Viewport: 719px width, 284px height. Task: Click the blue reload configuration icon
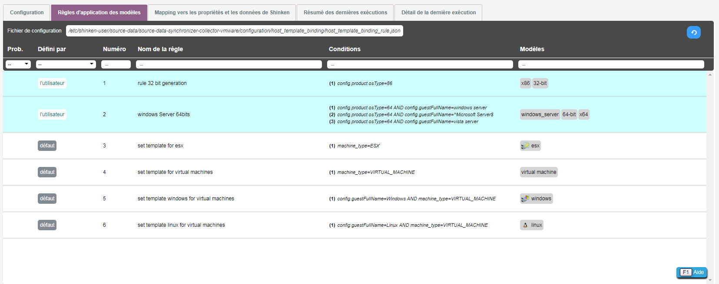(693, 33)
